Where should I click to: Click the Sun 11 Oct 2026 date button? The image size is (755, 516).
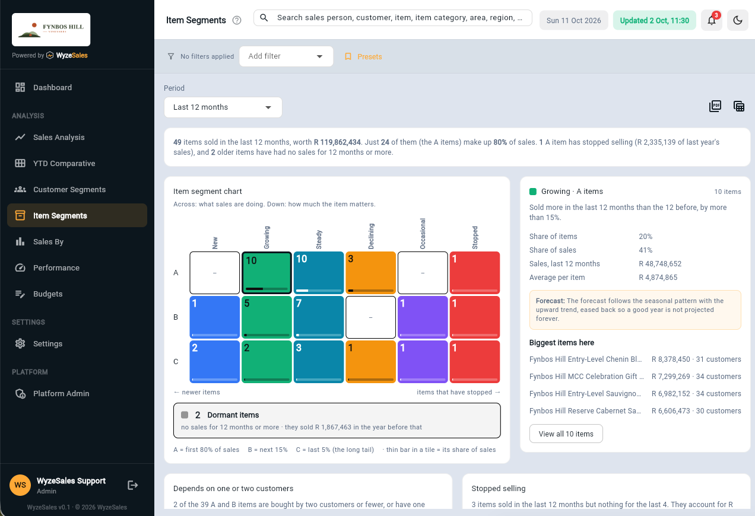pyautogui.click(x=573, y=20)
